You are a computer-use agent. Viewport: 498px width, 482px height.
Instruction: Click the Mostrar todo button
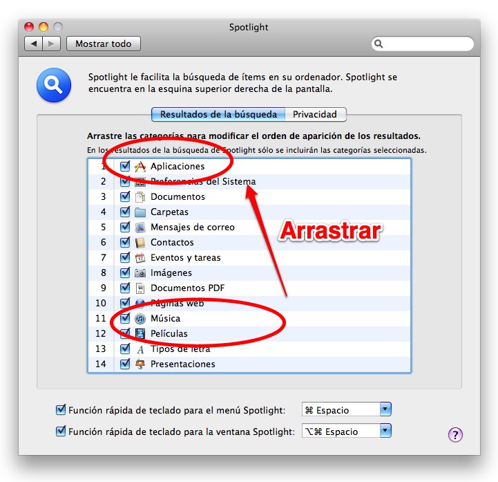104,44
